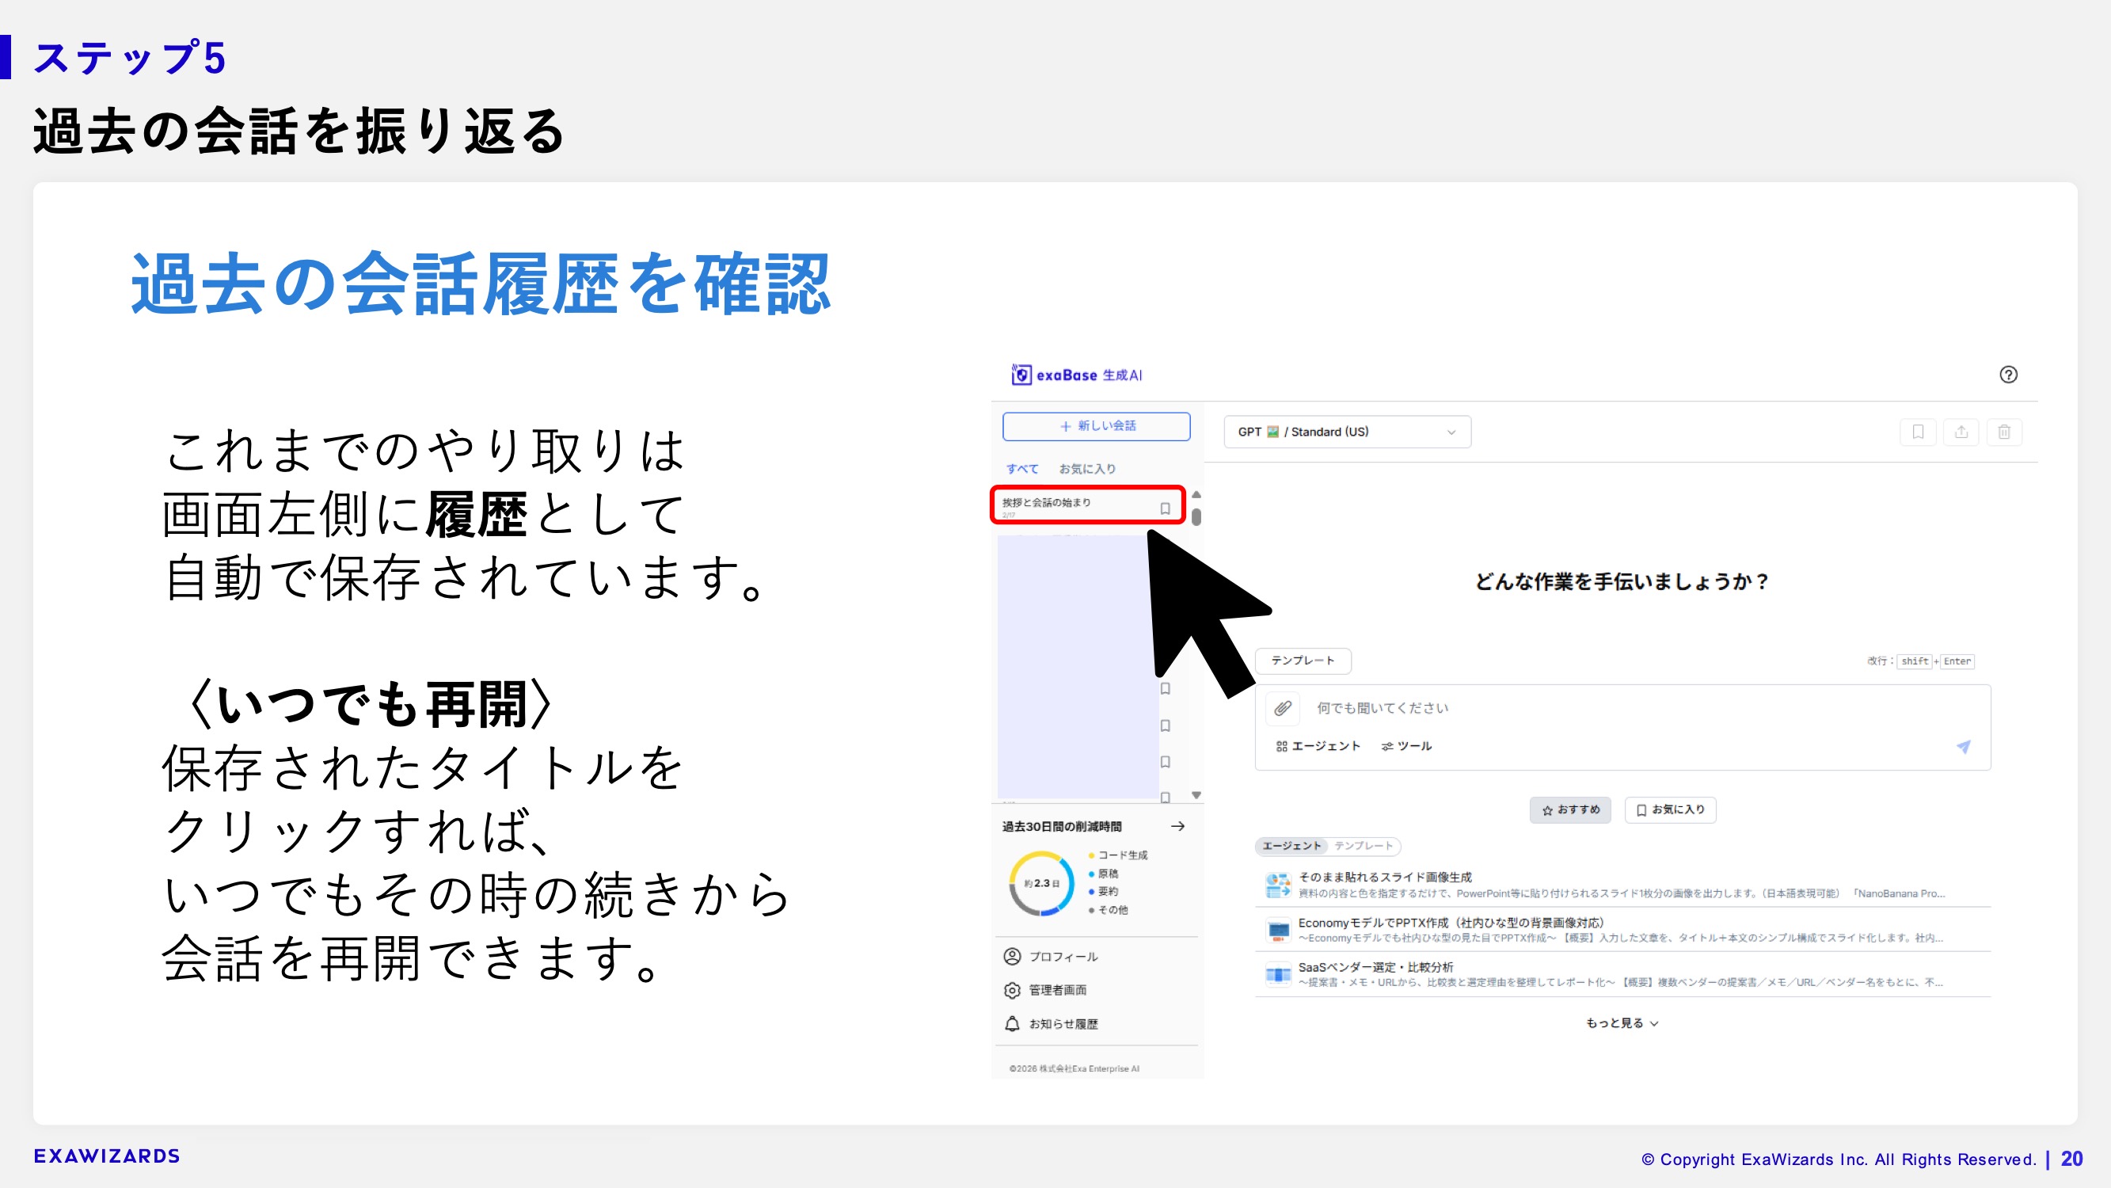The height and width of the screenshot is (1188, 2111).
Task: Click the コード生成 legend entry
Action: click(x=1118, y=855)
